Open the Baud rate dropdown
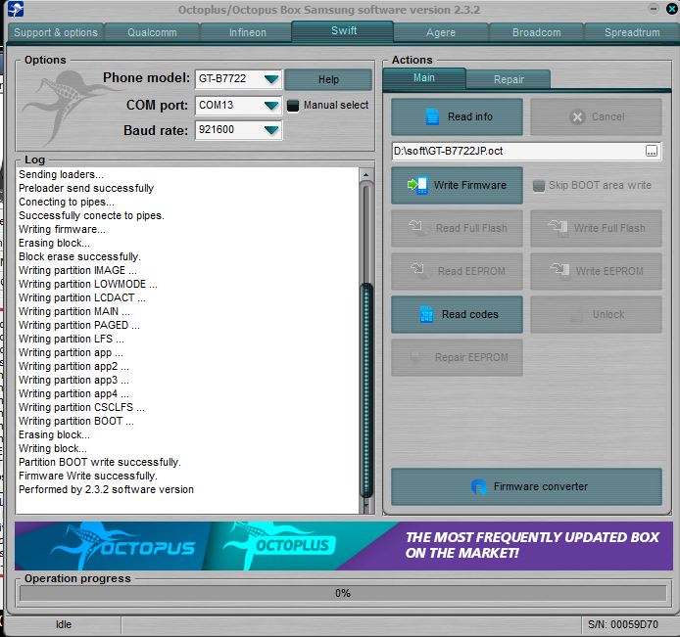 coord(271,130)
